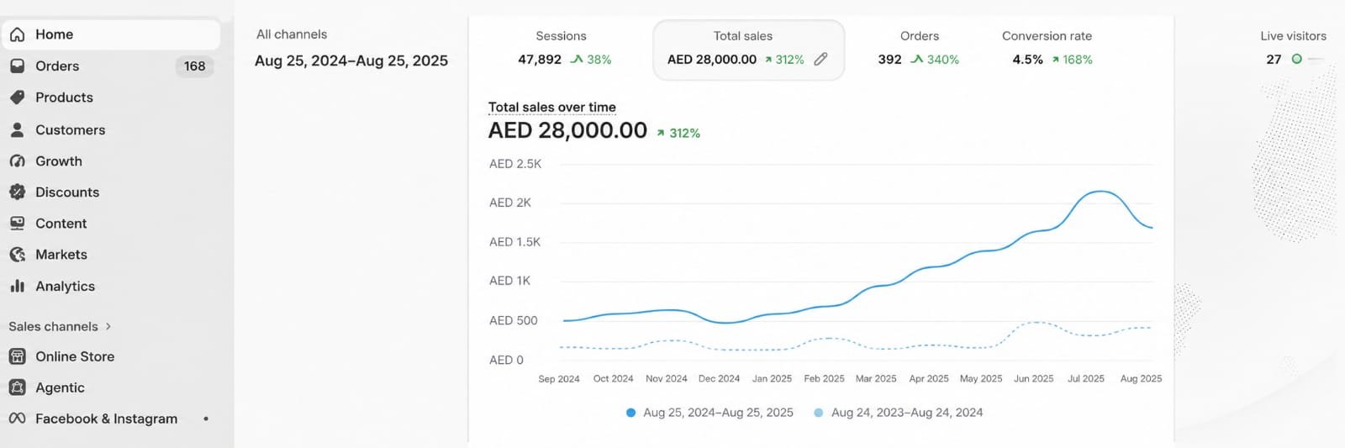This screenshot has height=448, width=1345.
Task: Open the Orders section
Action: [x=111, y=66]
